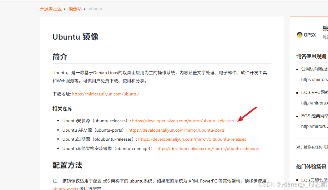Open the mirrors.aliyun.com/ubuntu/ download link

pyautogui.click(x=106, y=94)
